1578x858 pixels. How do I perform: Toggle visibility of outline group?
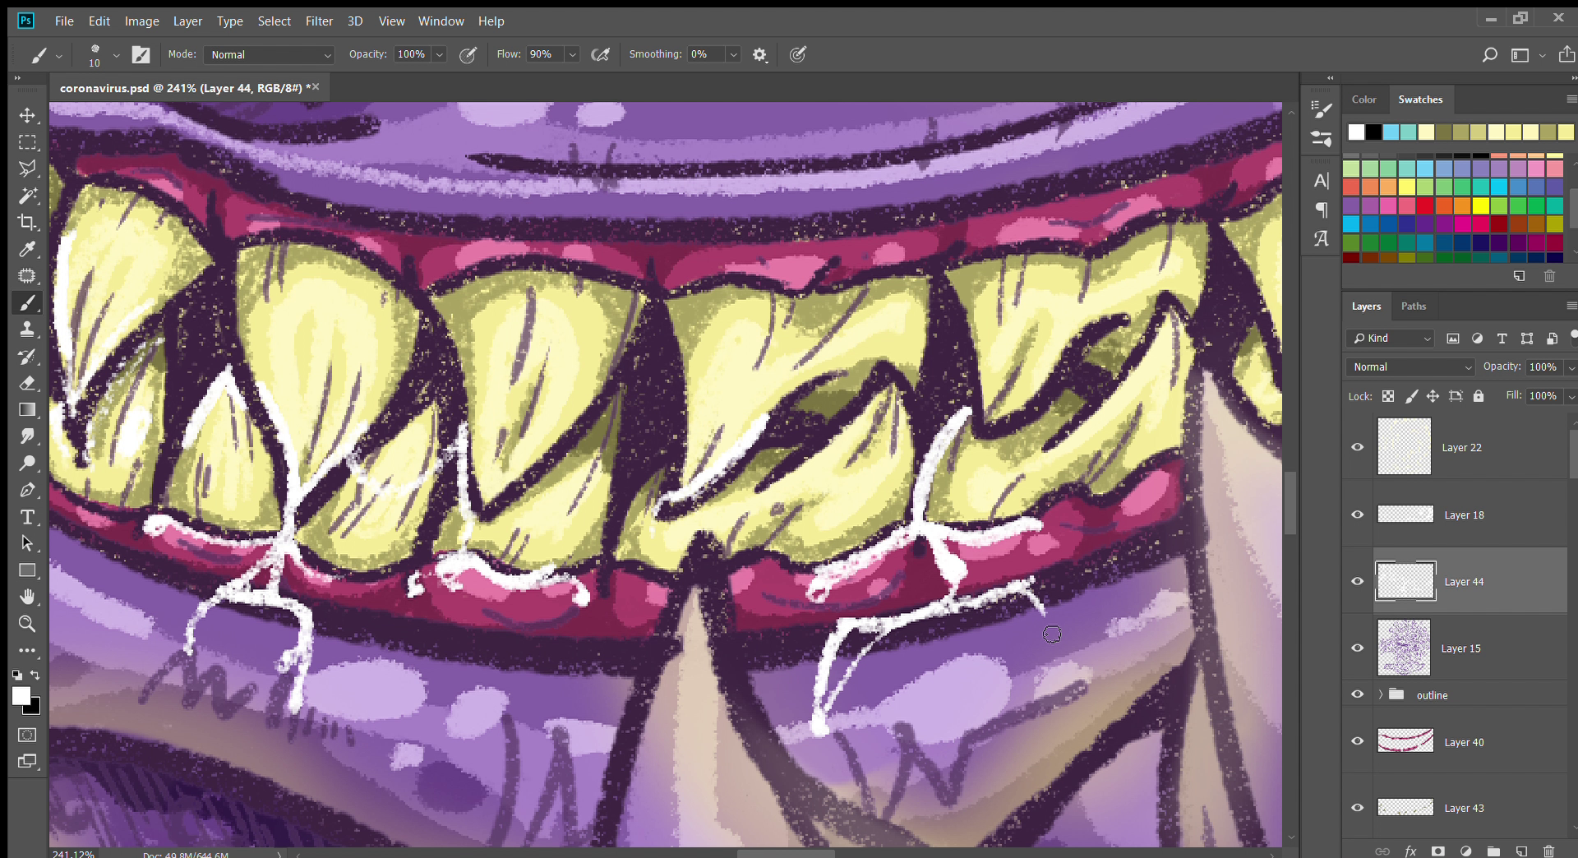pyautogui.click(x=1358, y=694)
